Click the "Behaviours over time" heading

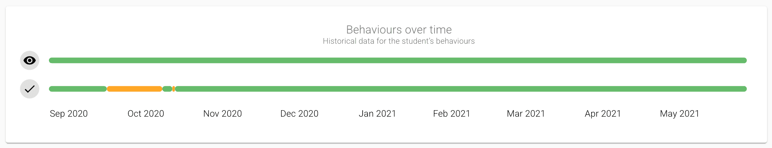tap(399, 30)
